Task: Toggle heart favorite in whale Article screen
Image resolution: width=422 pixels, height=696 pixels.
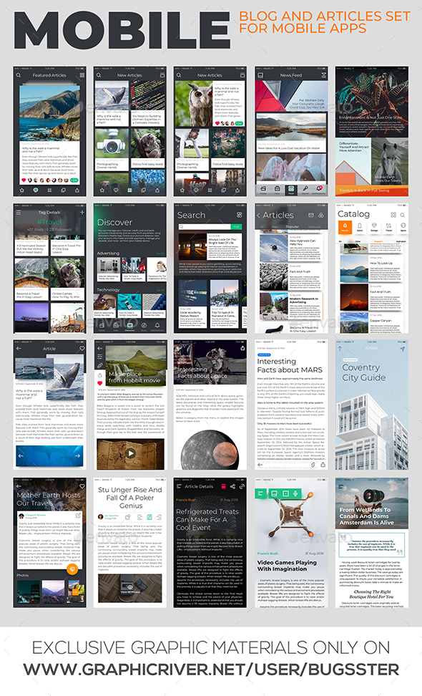Action: point(82,349)
